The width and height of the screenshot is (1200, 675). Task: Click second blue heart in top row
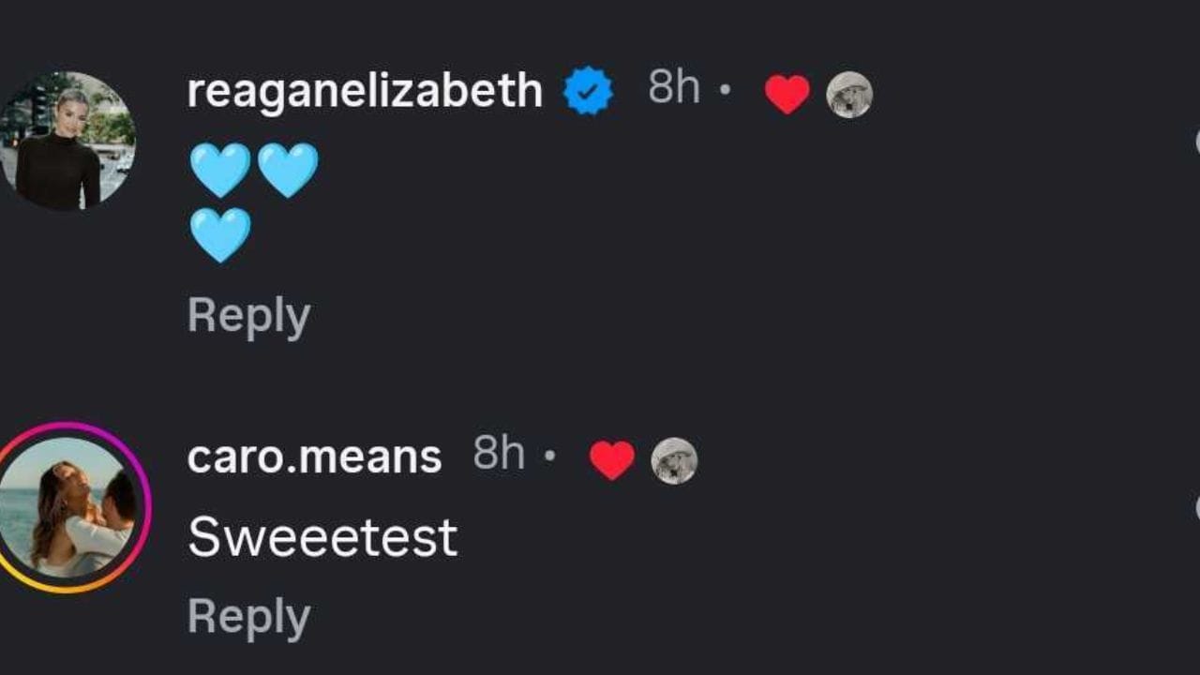pyautogui.click(x=288, y=170)
